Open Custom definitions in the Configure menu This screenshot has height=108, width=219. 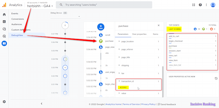point(21,30)
